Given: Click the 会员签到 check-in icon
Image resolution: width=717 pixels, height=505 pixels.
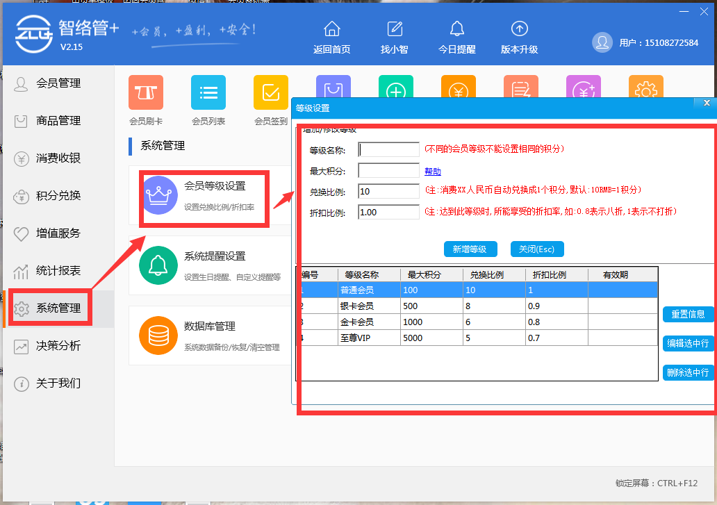Looking at the screenshot, I should pyautogui.click(x=270, y=92).
